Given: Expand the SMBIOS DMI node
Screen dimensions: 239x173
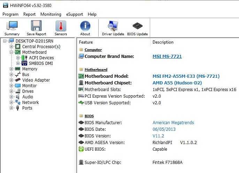Looking at the screenshot, I should pos(18,63).
